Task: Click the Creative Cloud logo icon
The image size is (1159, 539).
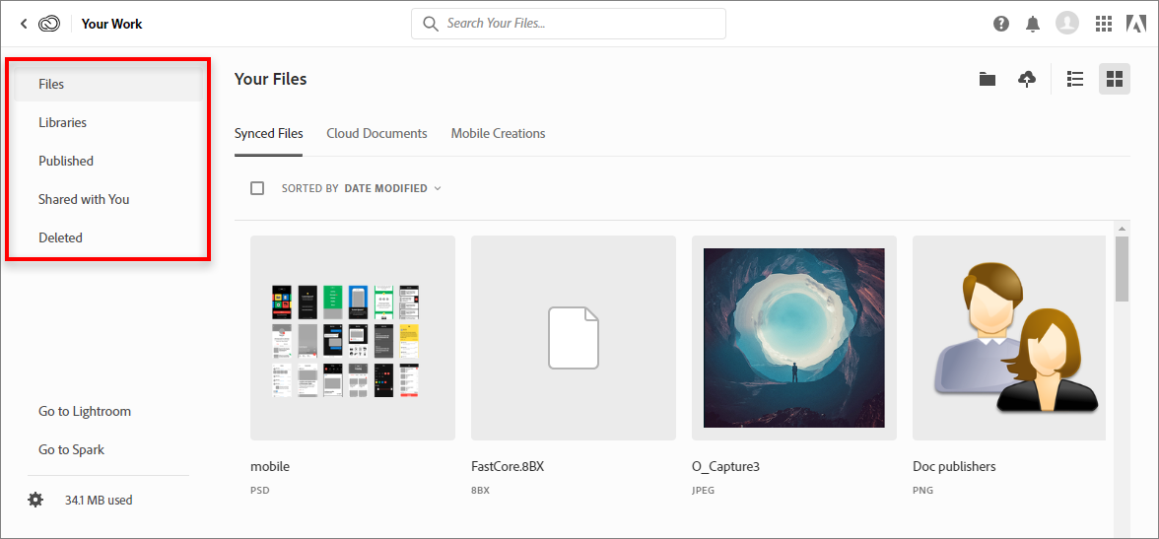Action: pyautogui.click(x=50, y=24)
